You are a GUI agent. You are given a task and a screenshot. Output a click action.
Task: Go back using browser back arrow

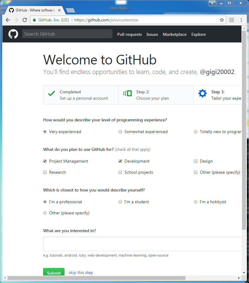[8, 20]
